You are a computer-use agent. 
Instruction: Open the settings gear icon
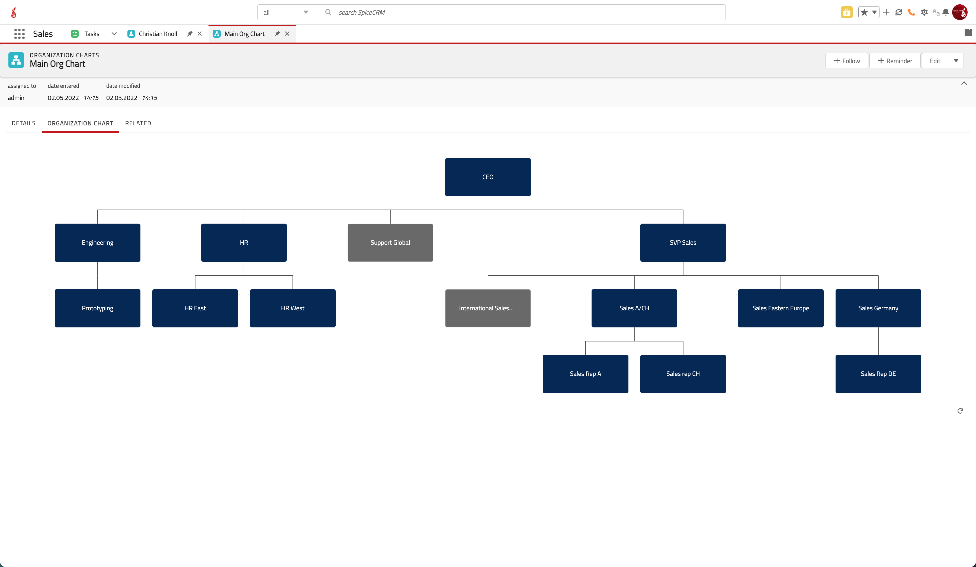(x=924, y=12)
